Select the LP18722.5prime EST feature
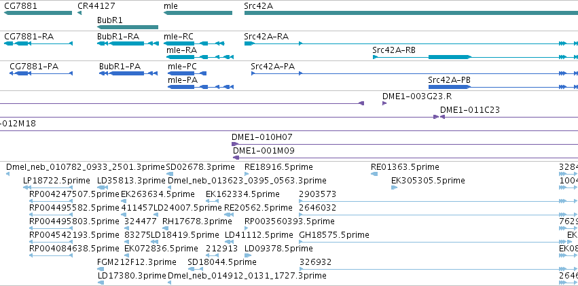The height and width of the screenshot is (286, 578). (x=48, y=187)
